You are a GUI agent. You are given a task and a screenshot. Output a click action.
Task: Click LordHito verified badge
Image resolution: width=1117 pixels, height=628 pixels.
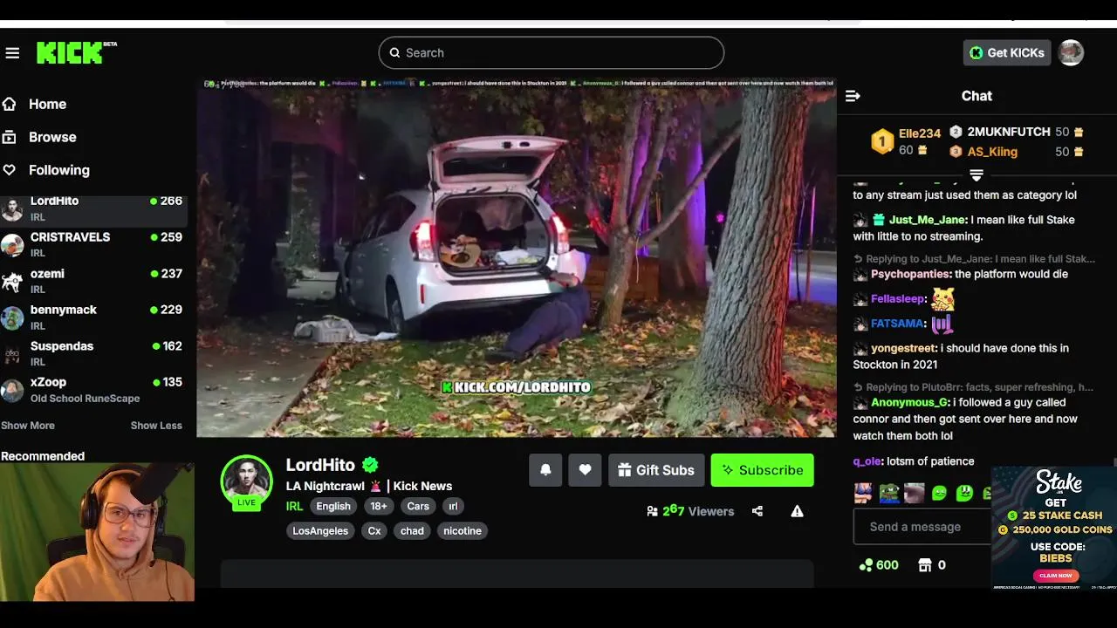[x=370, y=465]
